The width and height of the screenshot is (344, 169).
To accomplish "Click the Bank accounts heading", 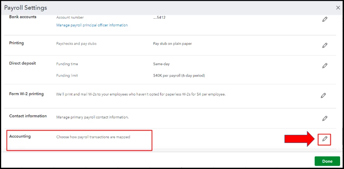I will coord(23,17).
